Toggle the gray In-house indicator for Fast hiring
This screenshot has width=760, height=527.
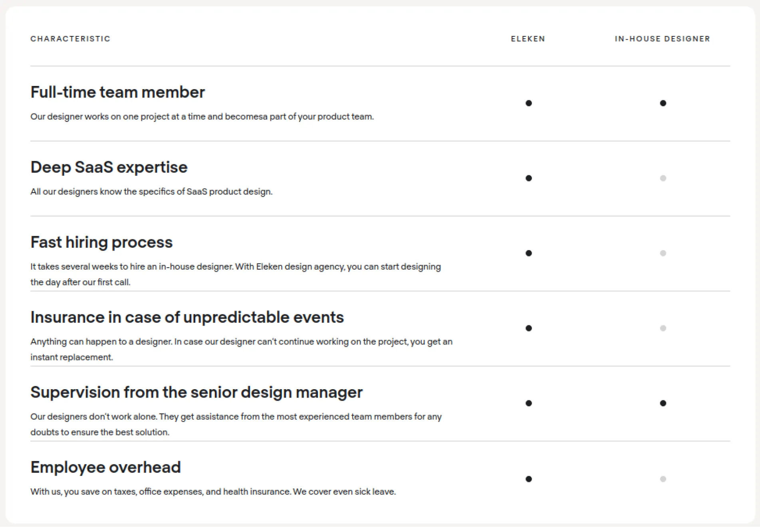pyautogui.click(x=663, y=253)
